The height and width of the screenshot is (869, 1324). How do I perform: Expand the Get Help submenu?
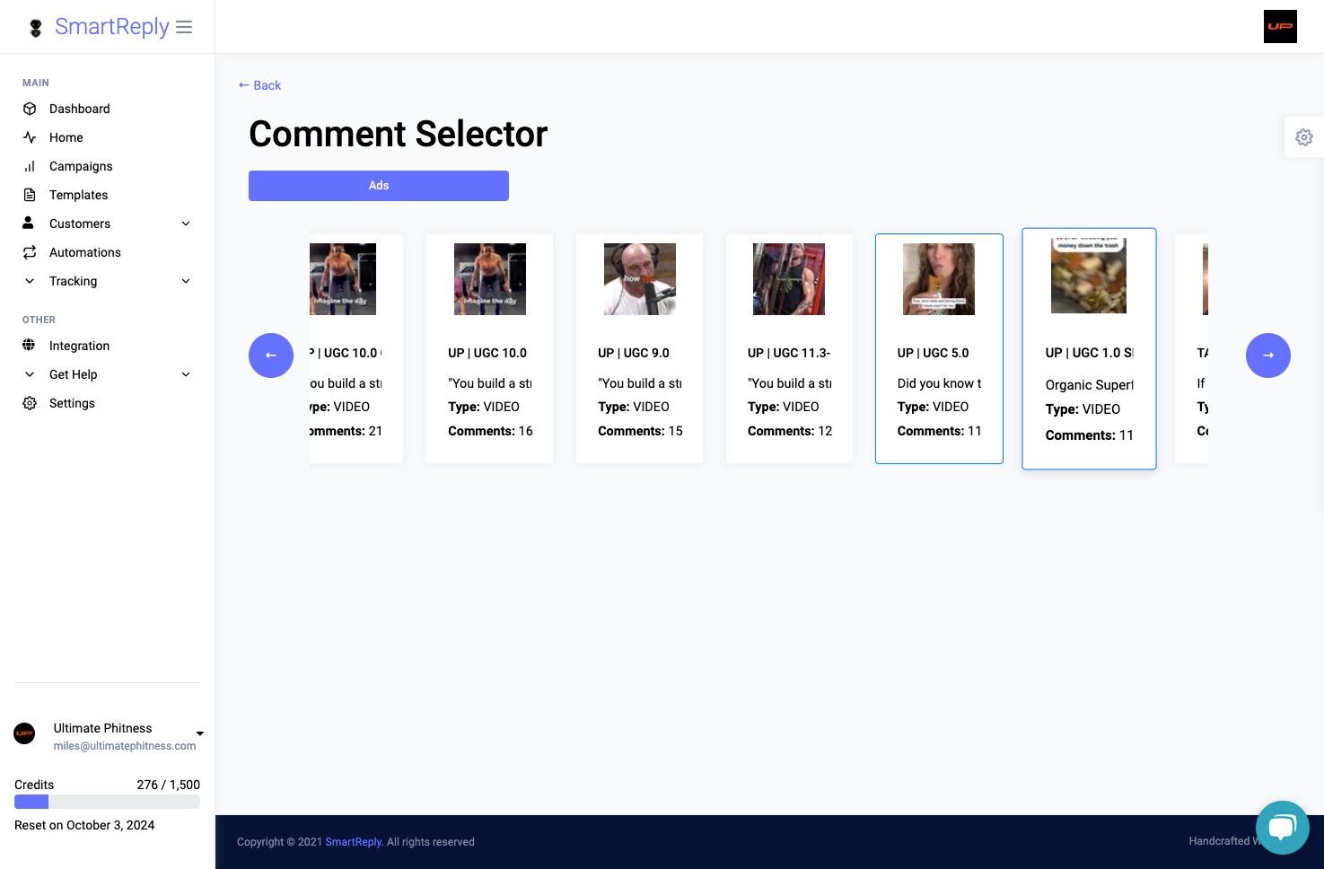click(186, 374)
